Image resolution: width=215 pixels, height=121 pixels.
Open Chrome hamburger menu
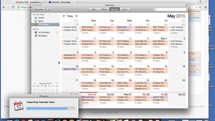[x=206, y=7]
